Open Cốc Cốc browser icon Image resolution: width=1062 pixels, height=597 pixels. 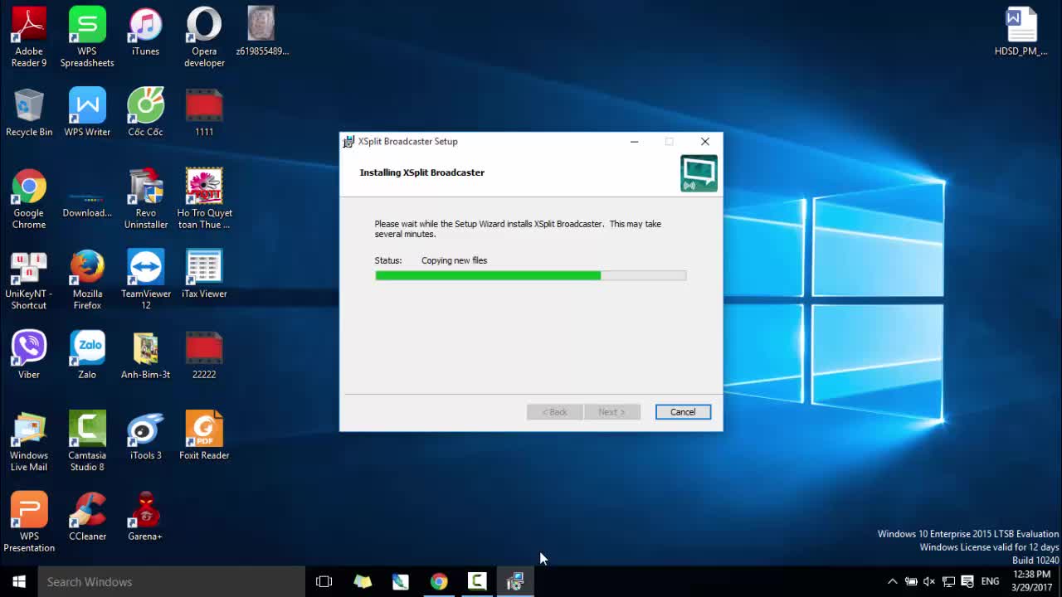click(145, 112)
